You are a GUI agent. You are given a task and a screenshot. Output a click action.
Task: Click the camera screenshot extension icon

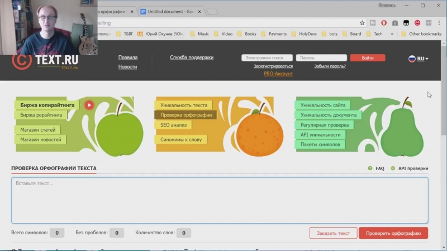(395, 23)
